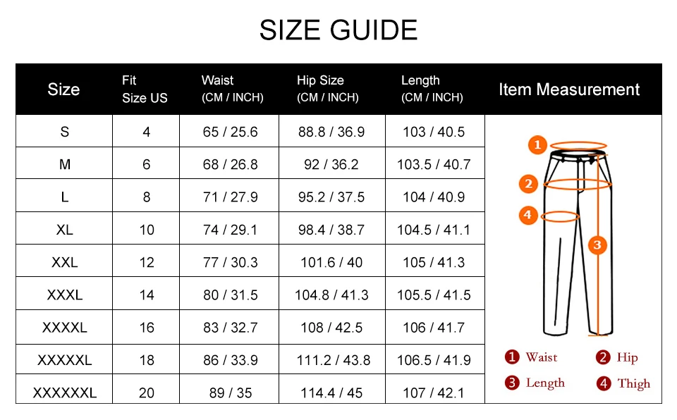The width and height of the screenshot is (677, 420).
Task: Click the Item Measurement header
Action: (x=569, y=89)
